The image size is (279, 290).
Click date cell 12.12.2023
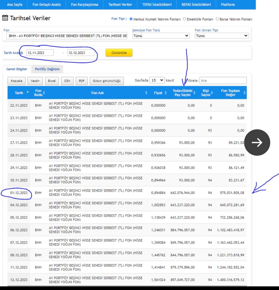(x=19, y=280)
